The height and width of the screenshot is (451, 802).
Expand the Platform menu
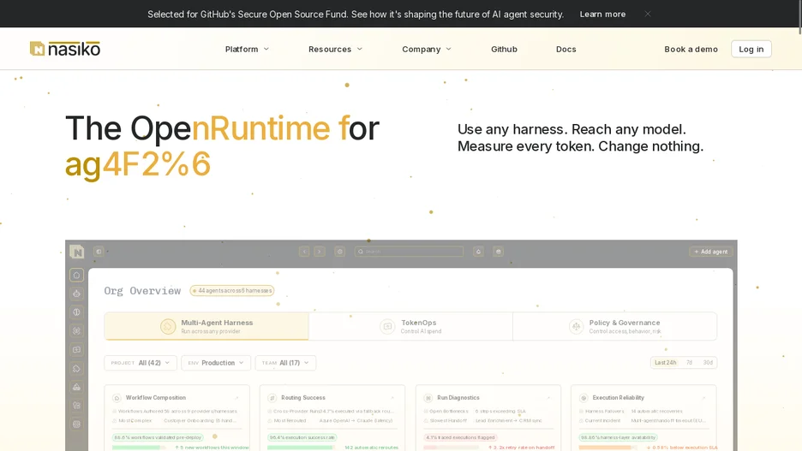point(247,49)
